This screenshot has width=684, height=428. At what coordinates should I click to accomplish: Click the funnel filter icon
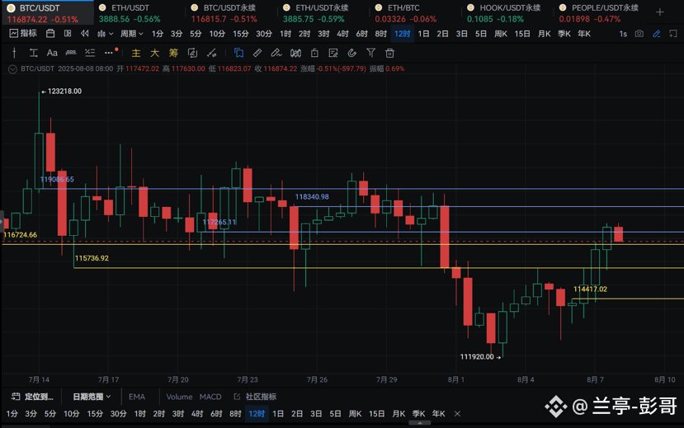pos(370,53)
